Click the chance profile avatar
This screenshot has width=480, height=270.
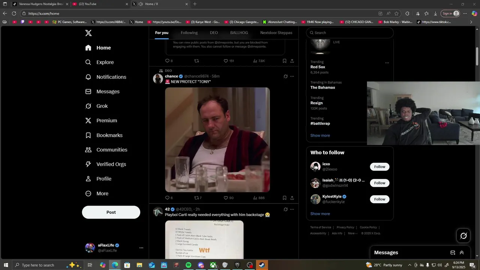pyautogui.click(x=158, y=78)
